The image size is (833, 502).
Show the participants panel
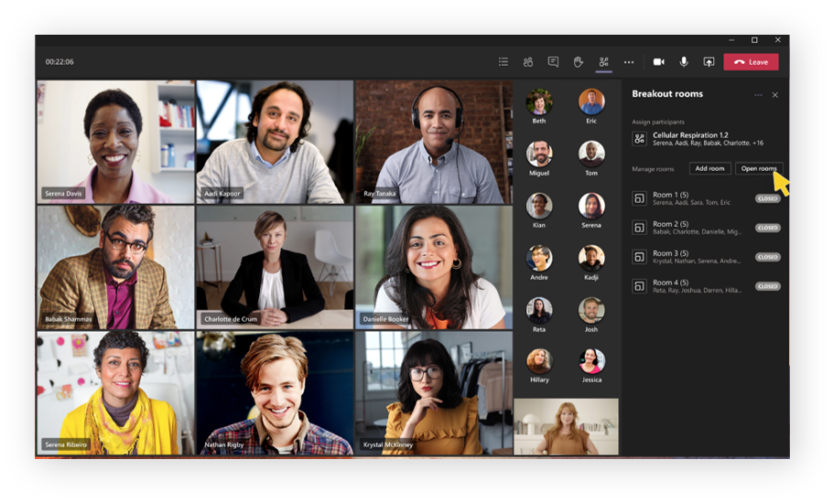[528, 62]
